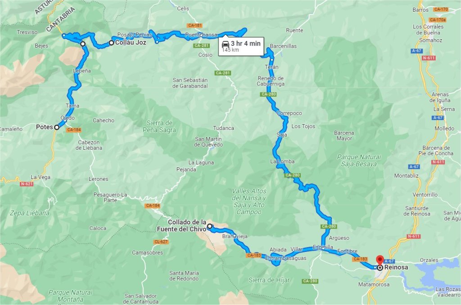The width and height of the screenshot is (461, 305).
Task: Click the red destination pin at Reinosa
Action: tap(380, 260)
